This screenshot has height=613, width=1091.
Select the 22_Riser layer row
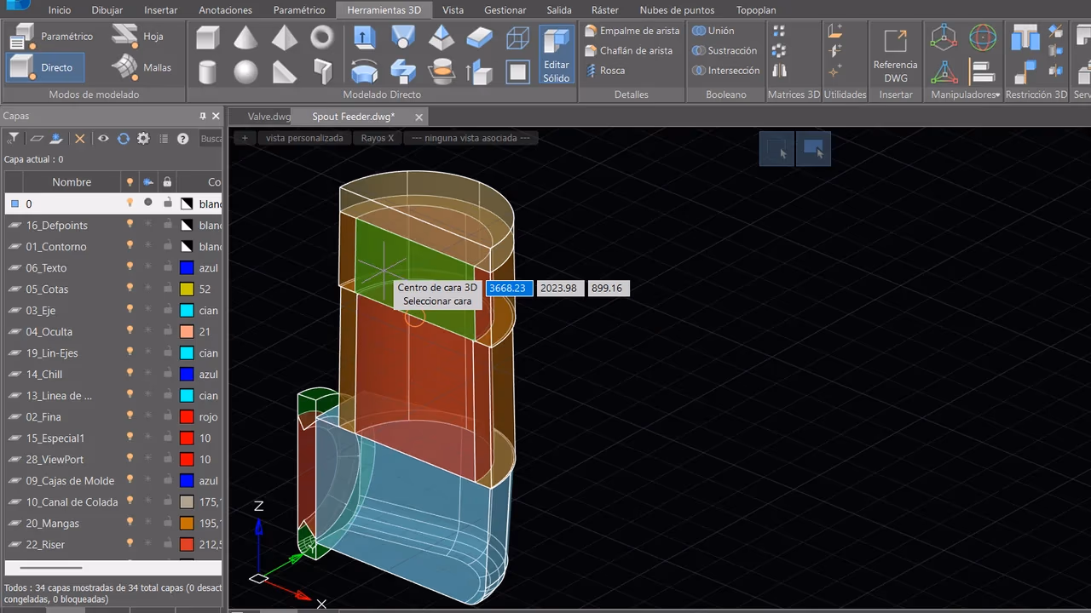tap(113, 544)
